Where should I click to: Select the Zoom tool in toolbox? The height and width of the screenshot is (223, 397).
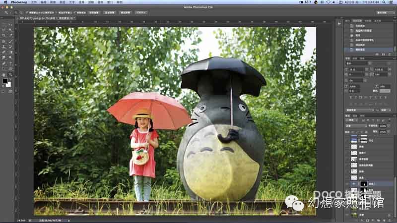[10, 75]
